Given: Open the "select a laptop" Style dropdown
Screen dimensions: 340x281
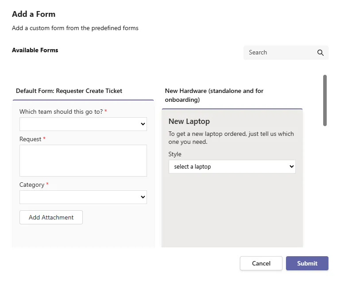Looking at the screenshot, I should click(x=232, y=167).
